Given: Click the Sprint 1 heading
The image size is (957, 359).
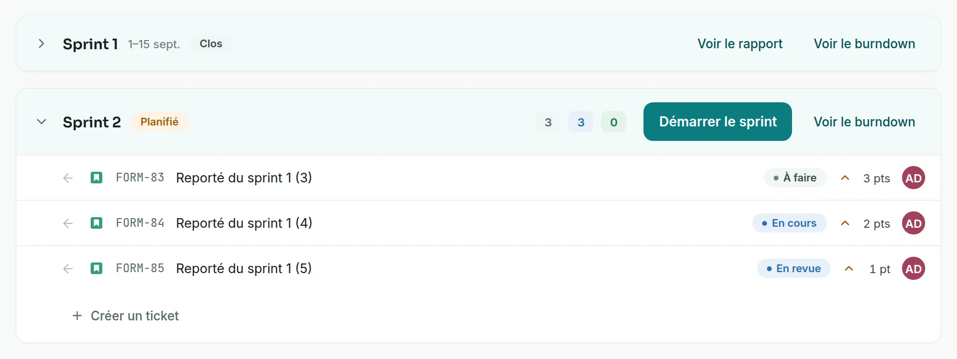Looking at the screenshot, I should 90,44.
